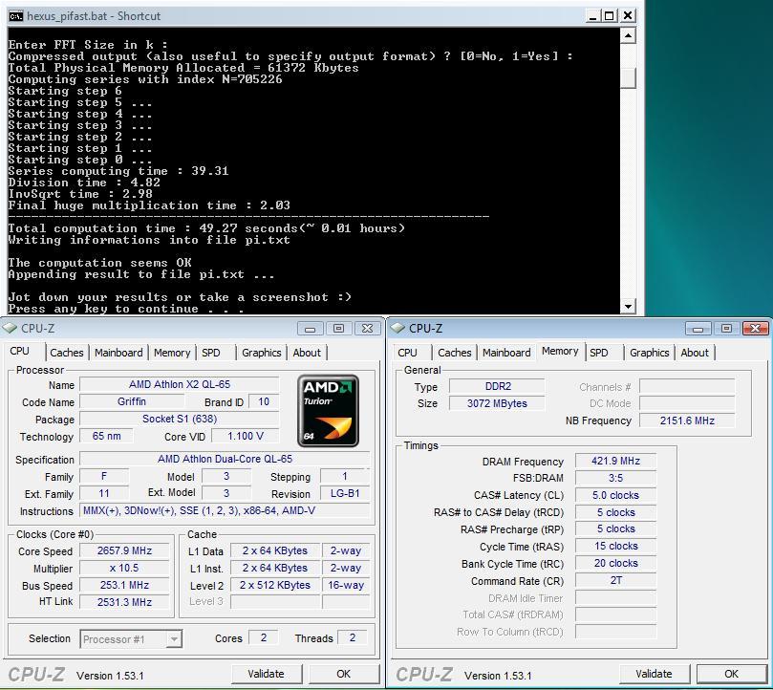Click the DRAM Frequency value 421.9 MHz
Screen dimensions: 773x690
[615, 461]
